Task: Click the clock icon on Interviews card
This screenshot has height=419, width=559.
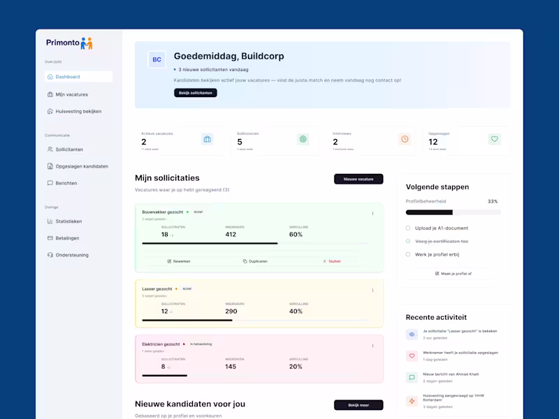Action: click(x=405, y=139)
